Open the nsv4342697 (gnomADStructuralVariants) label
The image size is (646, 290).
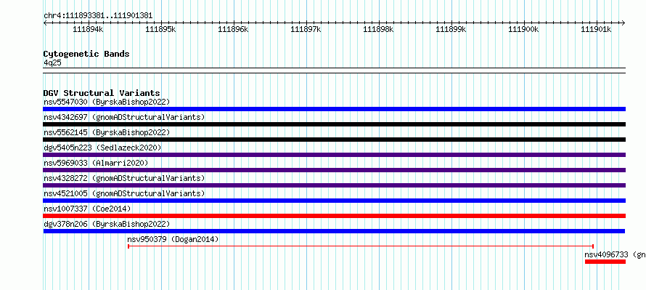tap(124, 117)
